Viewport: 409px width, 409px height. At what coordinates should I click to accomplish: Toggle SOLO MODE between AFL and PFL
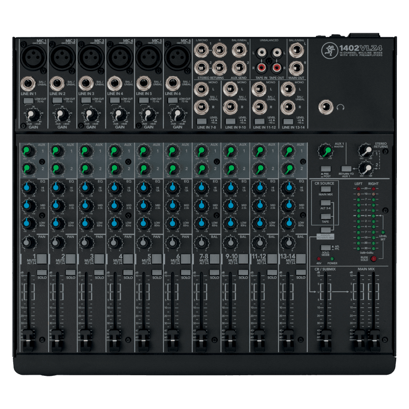[x=326, y=247]
